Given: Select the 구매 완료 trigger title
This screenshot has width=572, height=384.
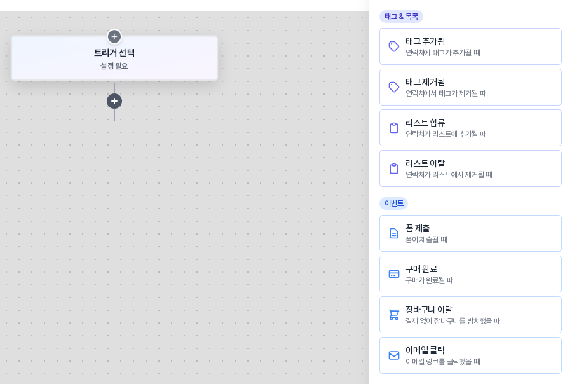Looking at the screenshot, I should pyautogui.click(x=421, y=269).
